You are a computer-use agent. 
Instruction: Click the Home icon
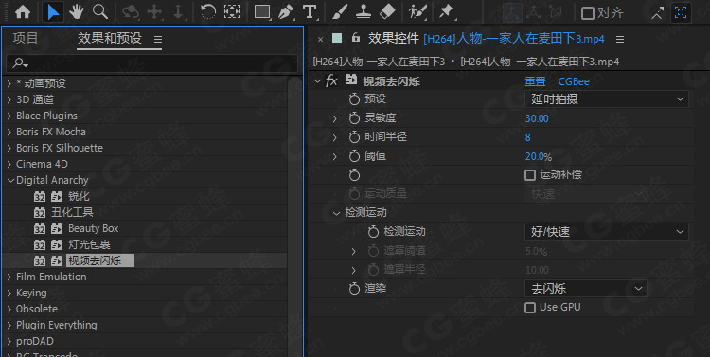[23, 11]
